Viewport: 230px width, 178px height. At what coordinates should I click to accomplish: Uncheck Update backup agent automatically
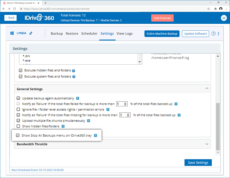coord(18,98)
